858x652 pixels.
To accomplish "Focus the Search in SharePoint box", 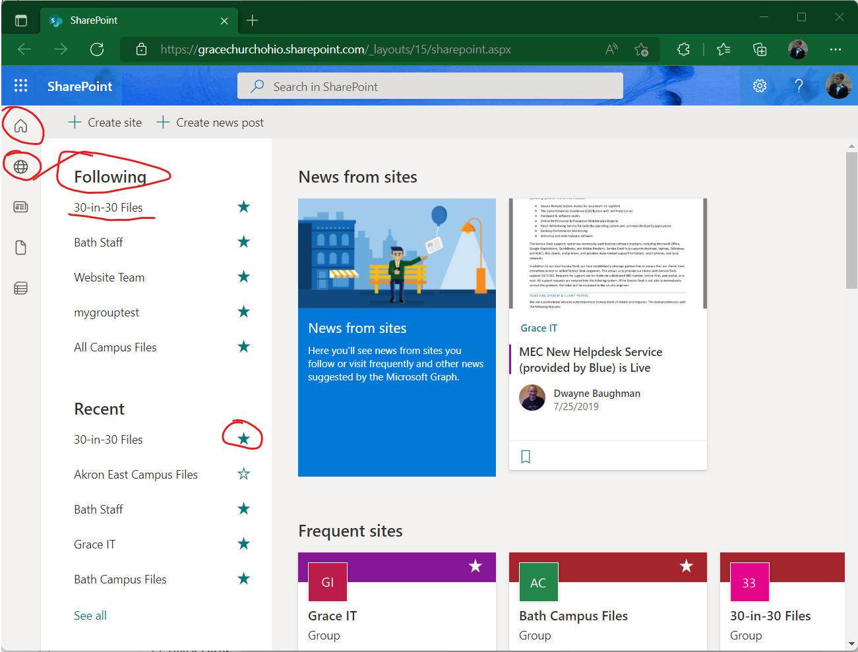I will click(x=430, y=86).
